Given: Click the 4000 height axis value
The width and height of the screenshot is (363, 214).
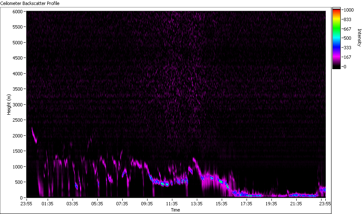Looking at the screenshot, I should 17,74.
